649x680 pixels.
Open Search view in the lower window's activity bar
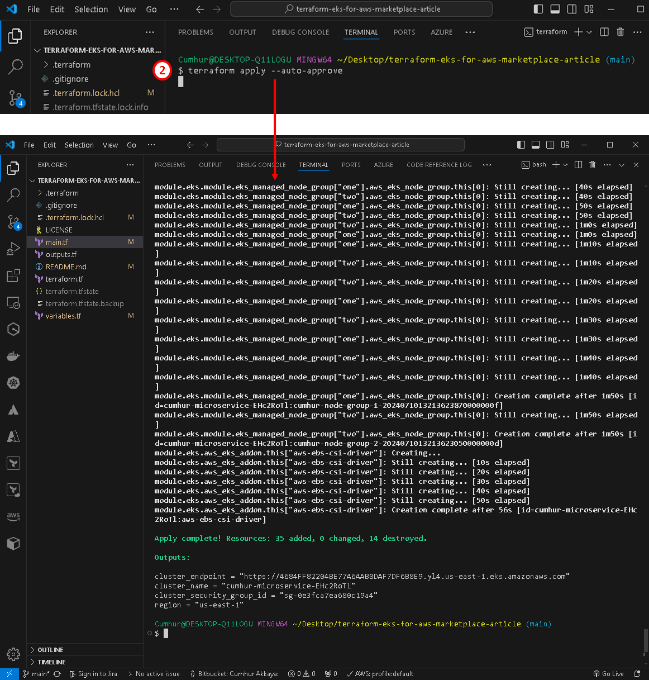pos(13,194)
